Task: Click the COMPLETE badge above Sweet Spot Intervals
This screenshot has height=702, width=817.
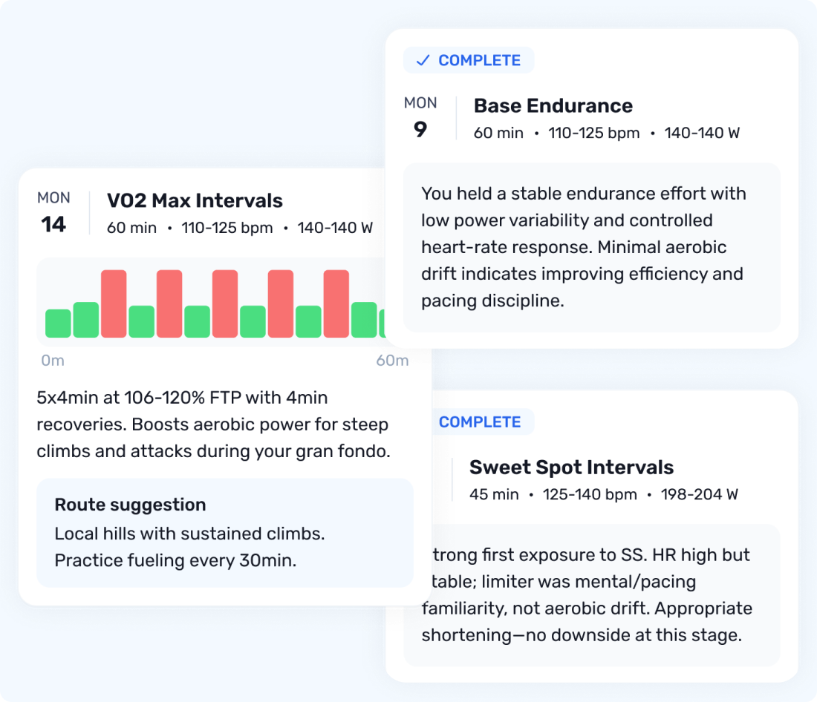Action: click(479, 422)
